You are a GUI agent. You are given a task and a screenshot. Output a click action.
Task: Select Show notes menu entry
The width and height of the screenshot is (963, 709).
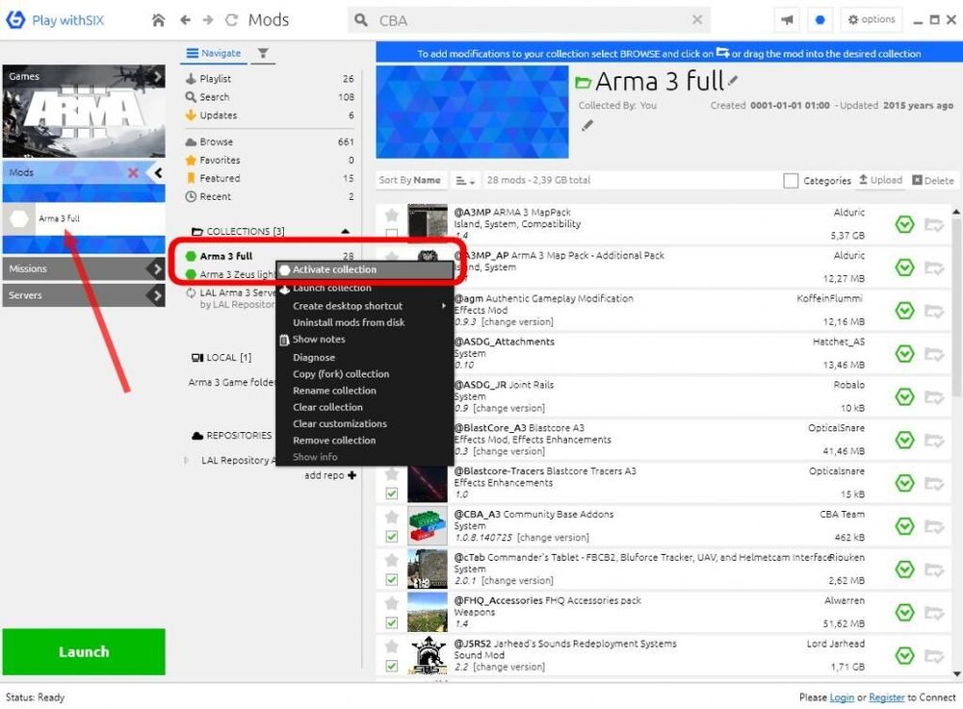[x=365, y=340]
